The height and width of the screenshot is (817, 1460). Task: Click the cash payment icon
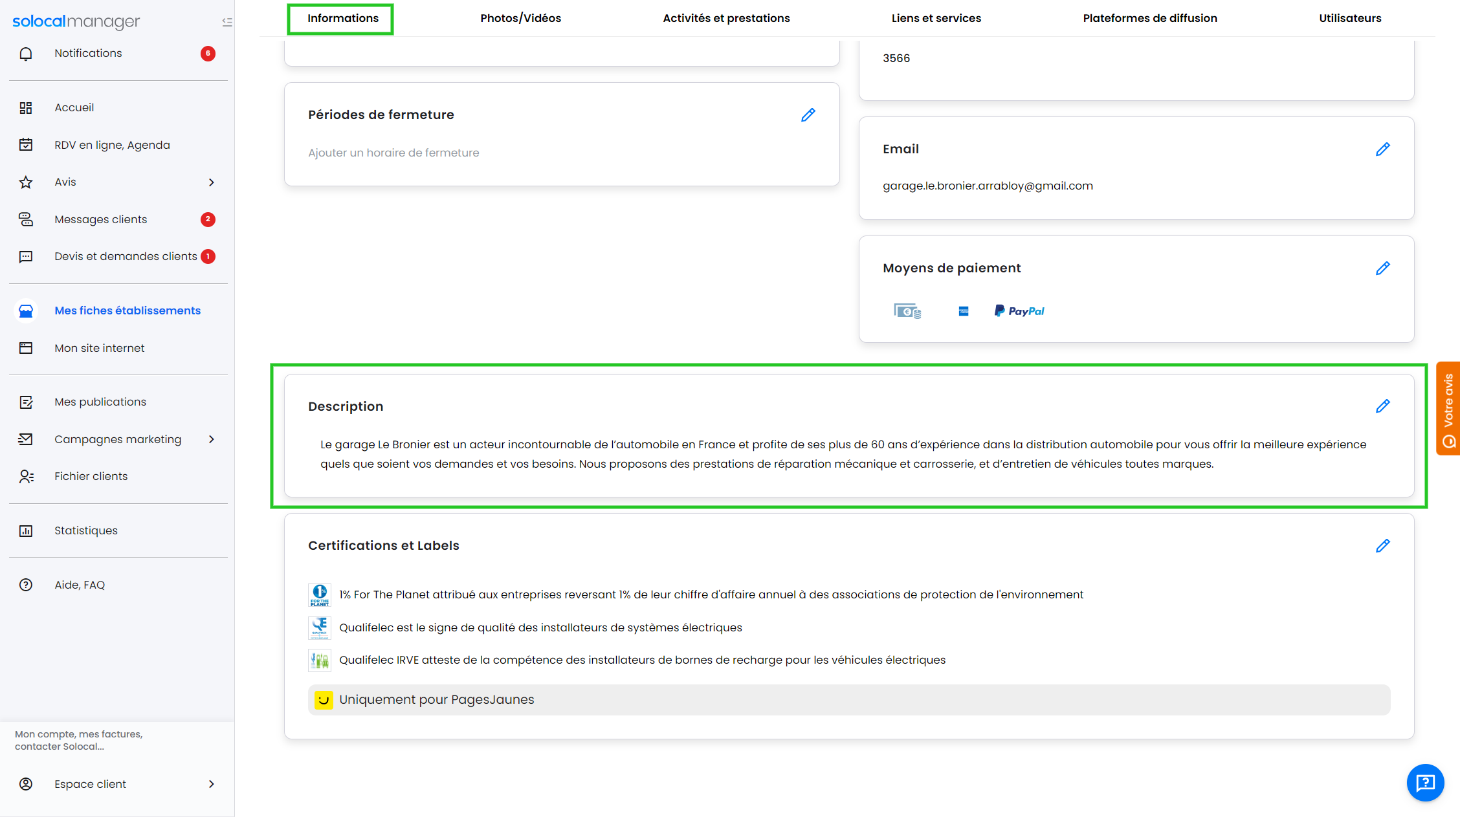(907, 311)
